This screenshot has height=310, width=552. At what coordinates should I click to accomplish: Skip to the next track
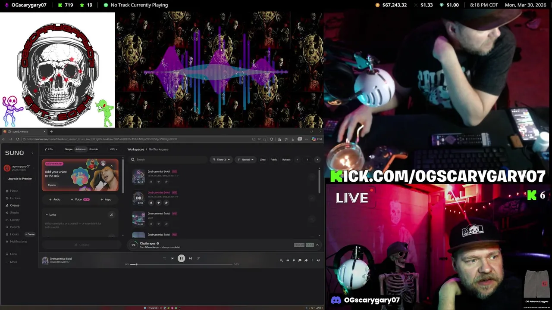(x=190, y=258)
